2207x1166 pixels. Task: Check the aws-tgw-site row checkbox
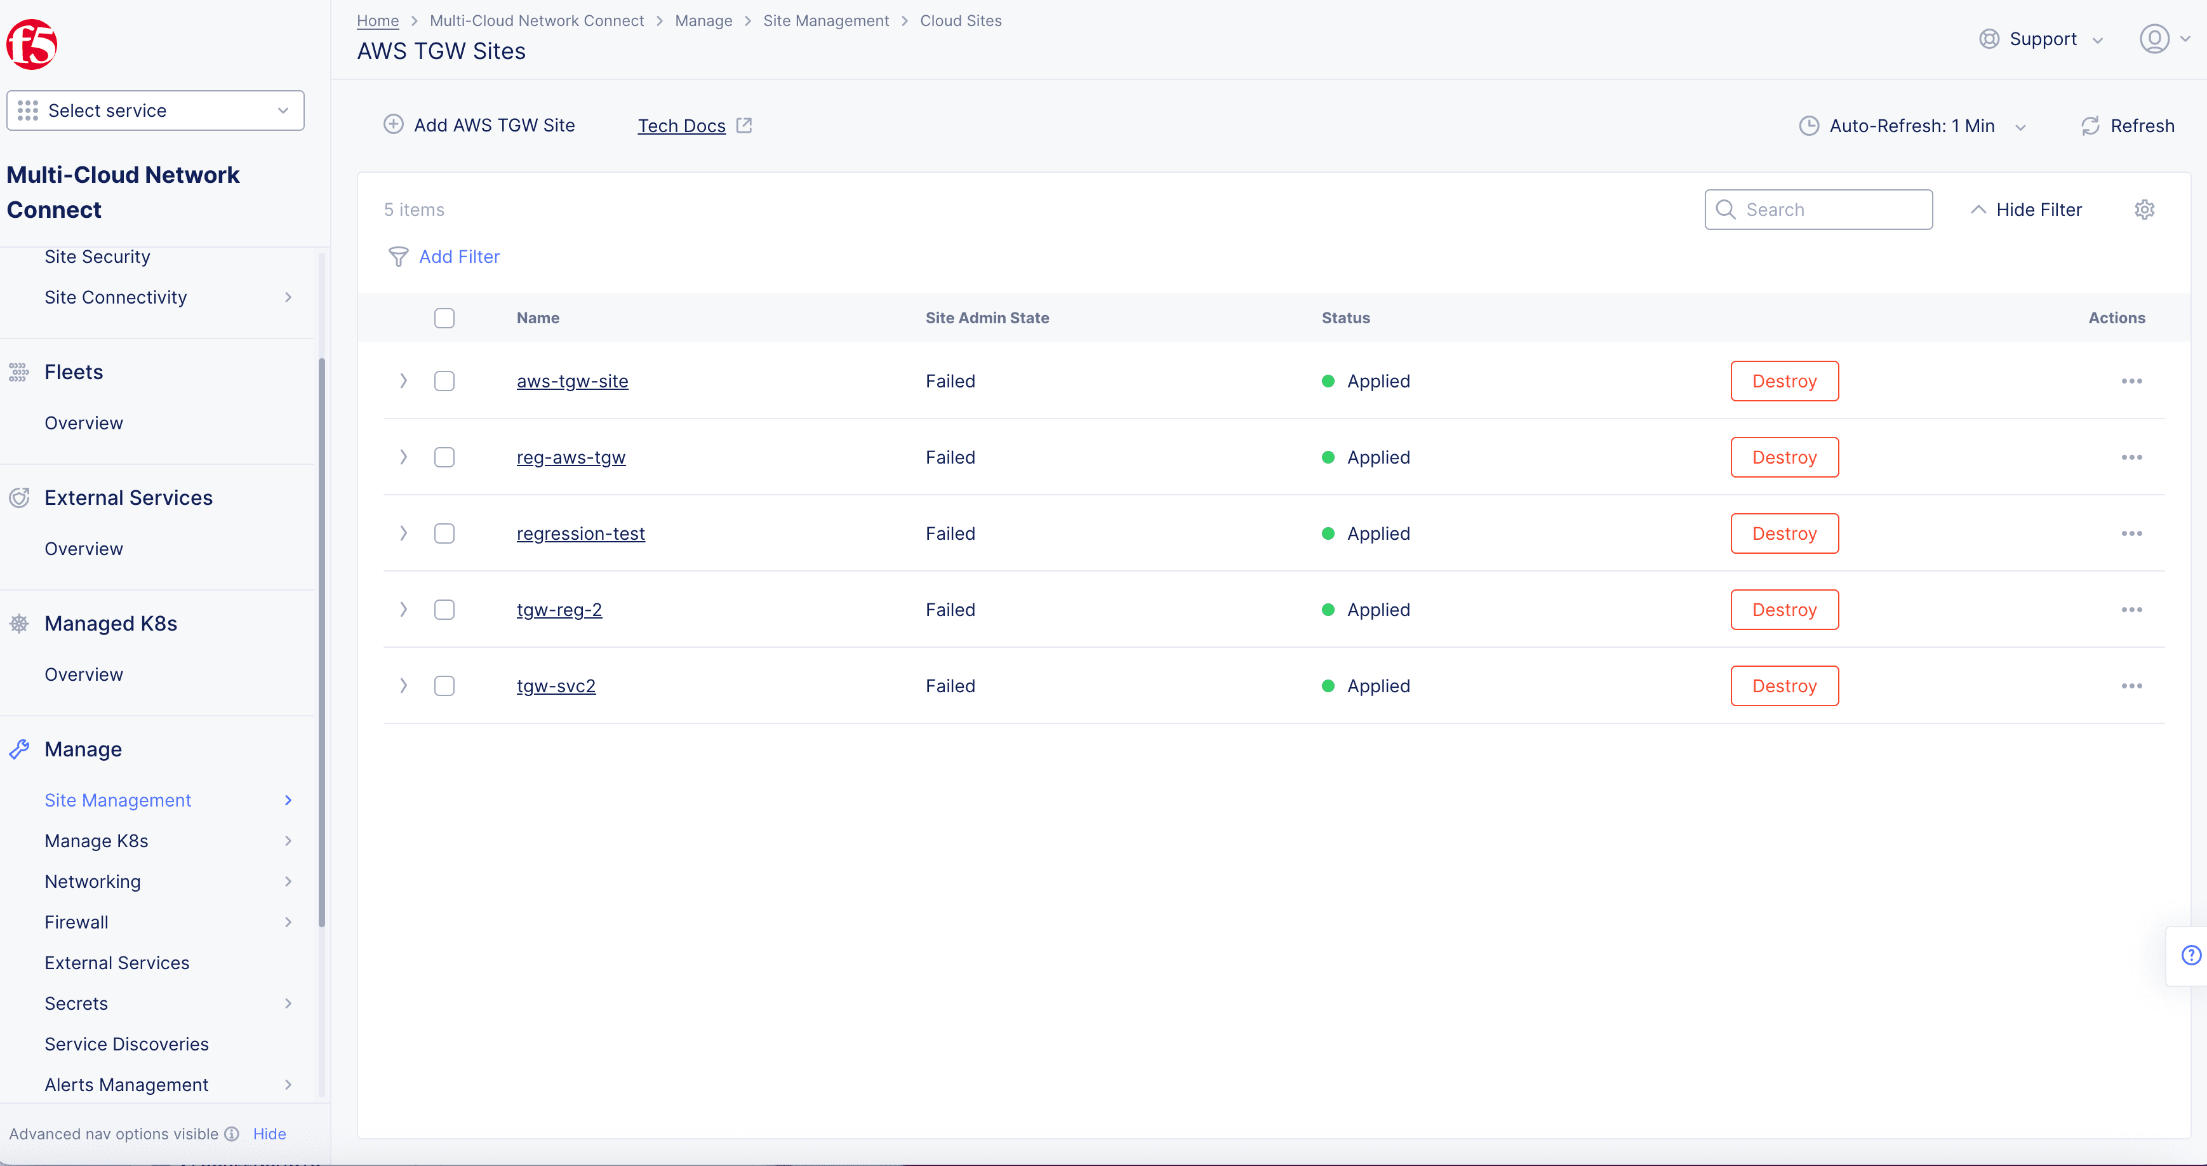[444, 381]
